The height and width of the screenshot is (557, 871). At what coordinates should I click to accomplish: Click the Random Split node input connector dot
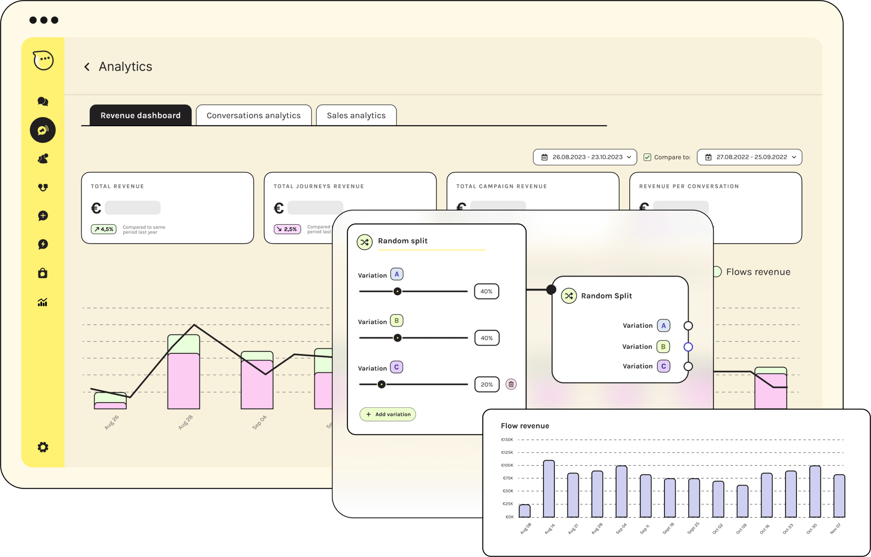[551, 289]
